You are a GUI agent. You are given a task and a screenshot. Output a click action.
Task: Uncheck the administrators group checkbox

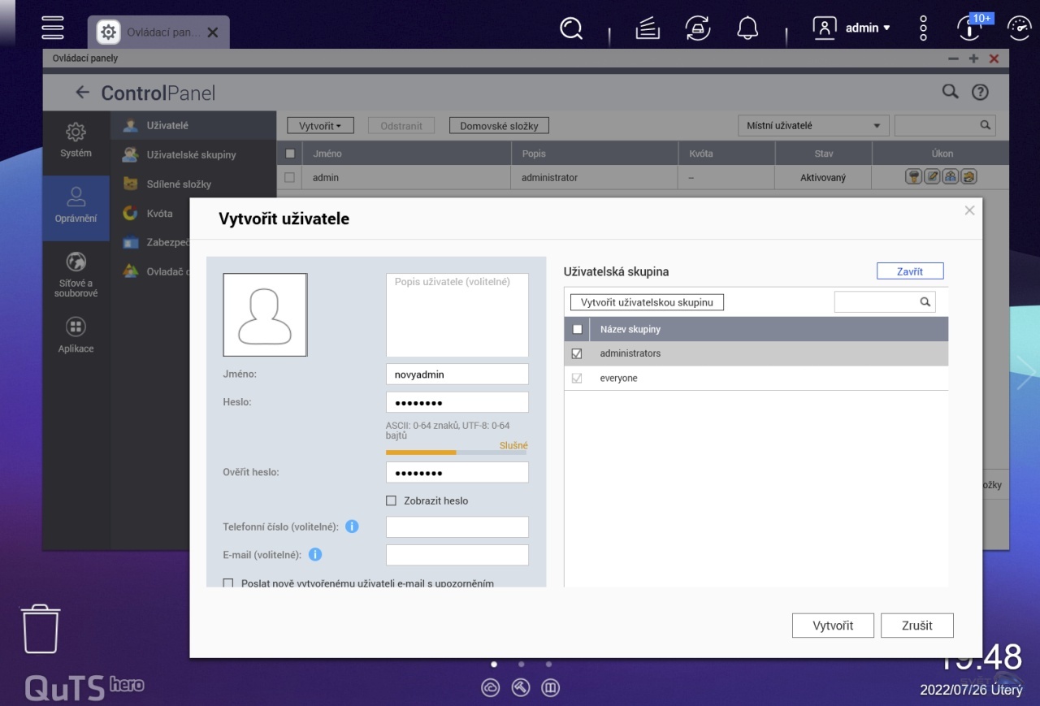pos(578,353)
